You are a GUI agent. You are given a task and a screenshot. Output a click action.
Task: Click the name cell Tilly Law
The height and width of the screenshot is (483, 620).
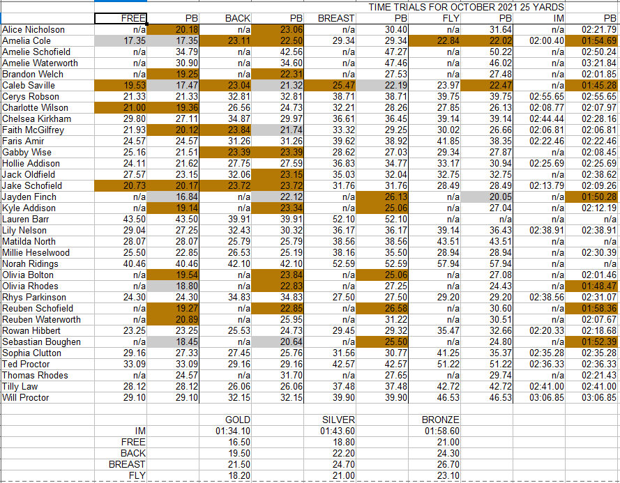[x=47, y=386]
